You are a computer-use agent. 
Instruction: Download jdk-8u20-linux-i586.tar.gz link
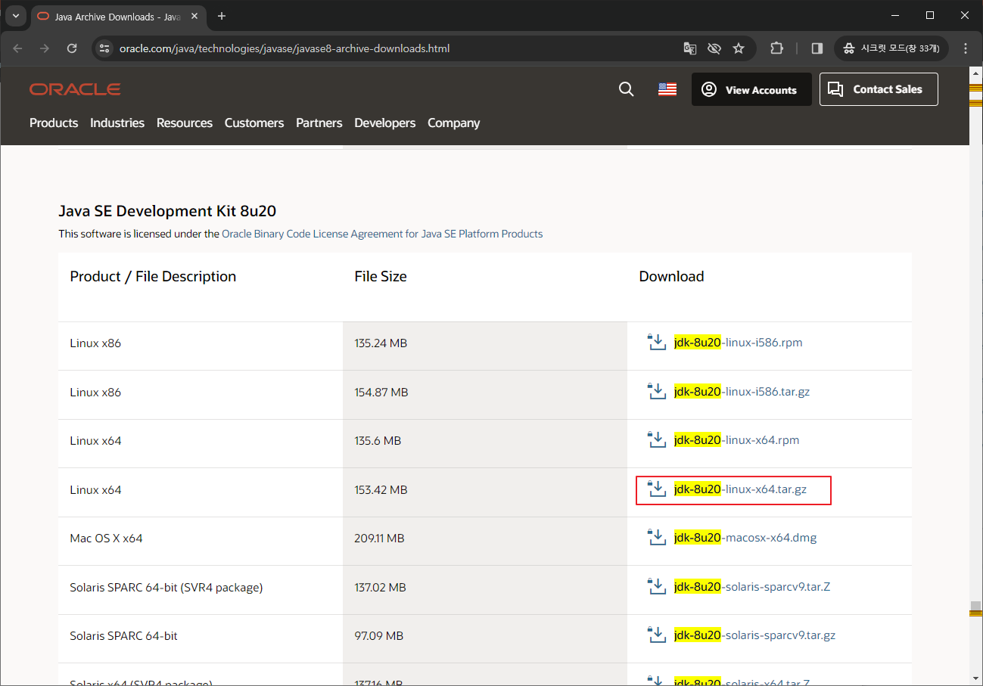742,392
